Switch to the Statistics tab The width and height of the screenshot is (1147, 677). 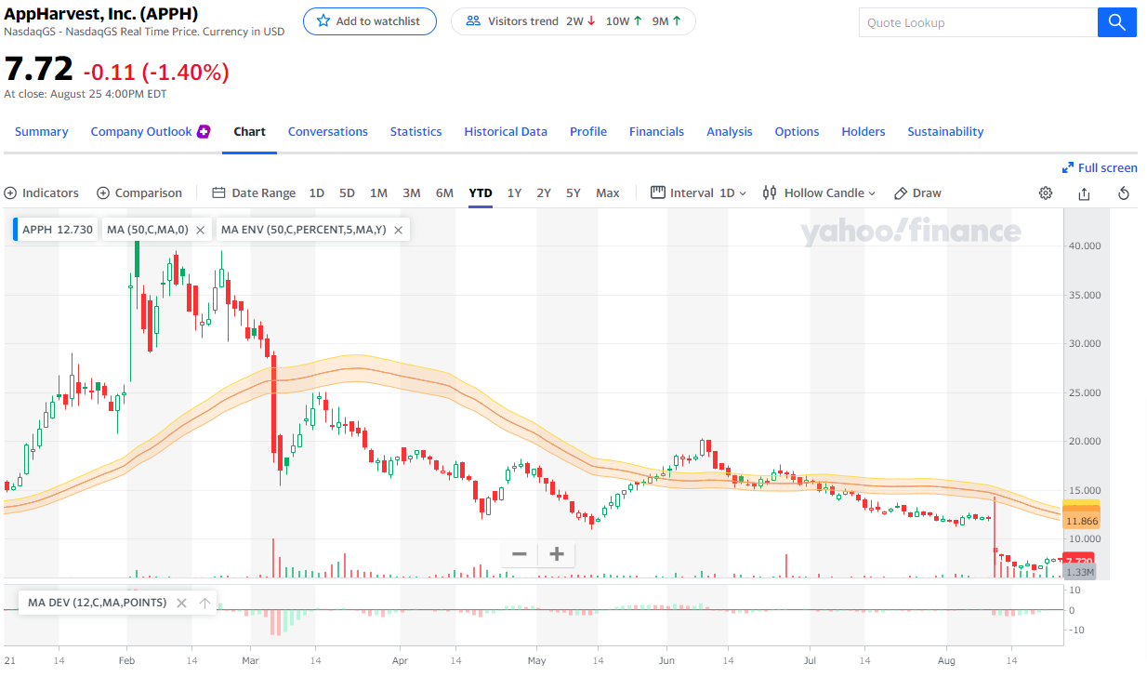point(415,131)
